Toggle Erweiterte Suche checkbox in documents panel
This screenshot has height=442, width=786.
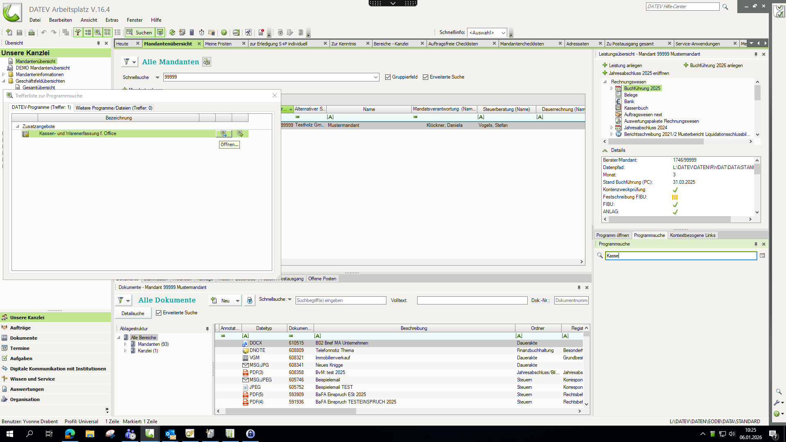point(158,313)
